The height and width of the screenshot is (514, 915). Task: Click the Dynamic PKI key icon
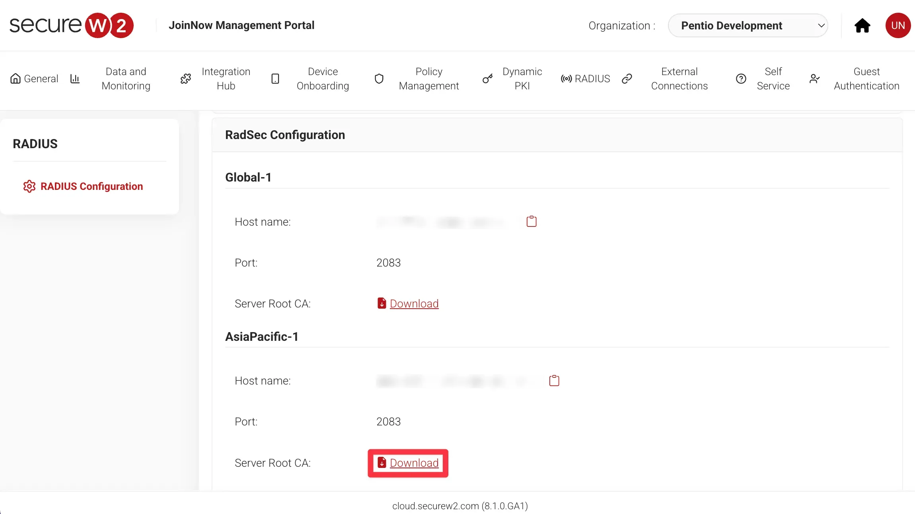tap(487, 79)
